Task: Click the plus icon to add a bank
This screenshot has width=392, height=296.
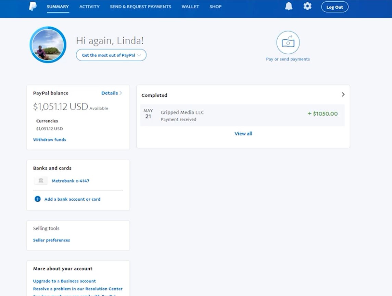Action: [37, 199]
